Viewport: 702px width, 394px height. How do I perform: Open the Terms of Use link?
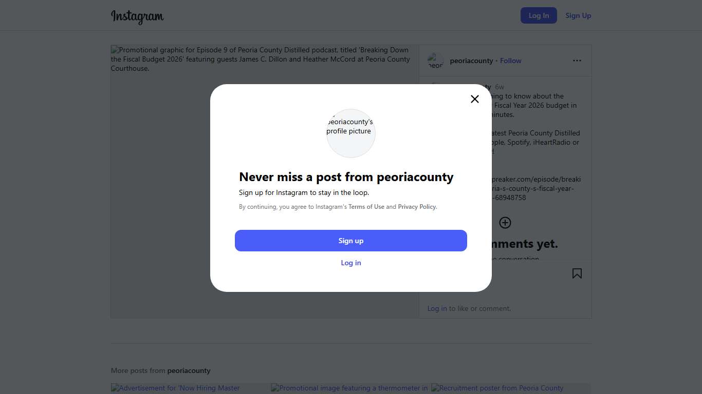tap(366, 207)
